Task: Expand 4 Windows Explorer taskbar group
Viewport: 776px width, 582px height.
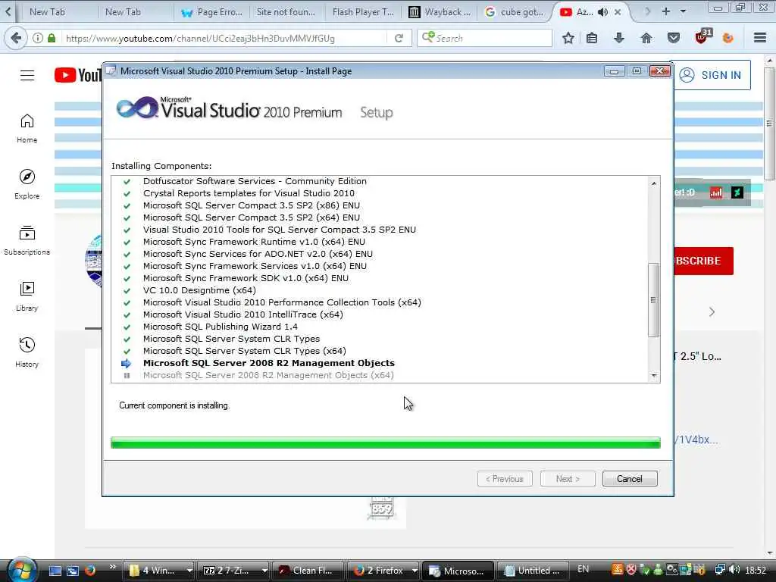Action: coord(189,571)
